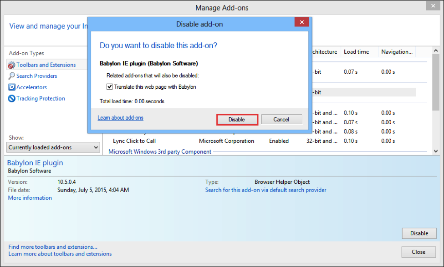The height and width of the screenshot is (267, 444).
Task: Click the scrollbar up arrow in add-on list
Action: click(436, 50)
